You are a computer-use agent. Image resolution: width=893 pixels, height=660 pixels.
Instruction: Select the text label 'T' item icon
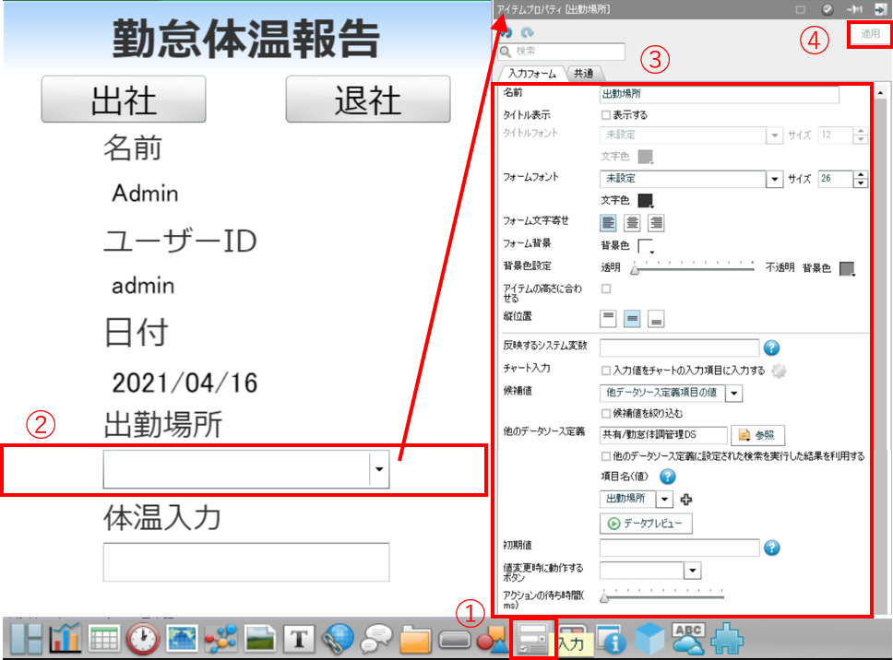[x=298, y=638]
